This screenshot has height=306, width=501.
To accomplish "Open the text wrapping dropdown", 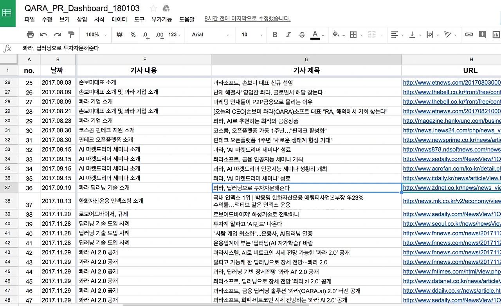I will tap(432, 34).
